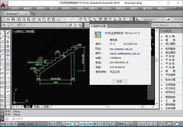The image size is (183, 127).
Task: Toggle Grid Display in status bar
Action: click(59, 124)
